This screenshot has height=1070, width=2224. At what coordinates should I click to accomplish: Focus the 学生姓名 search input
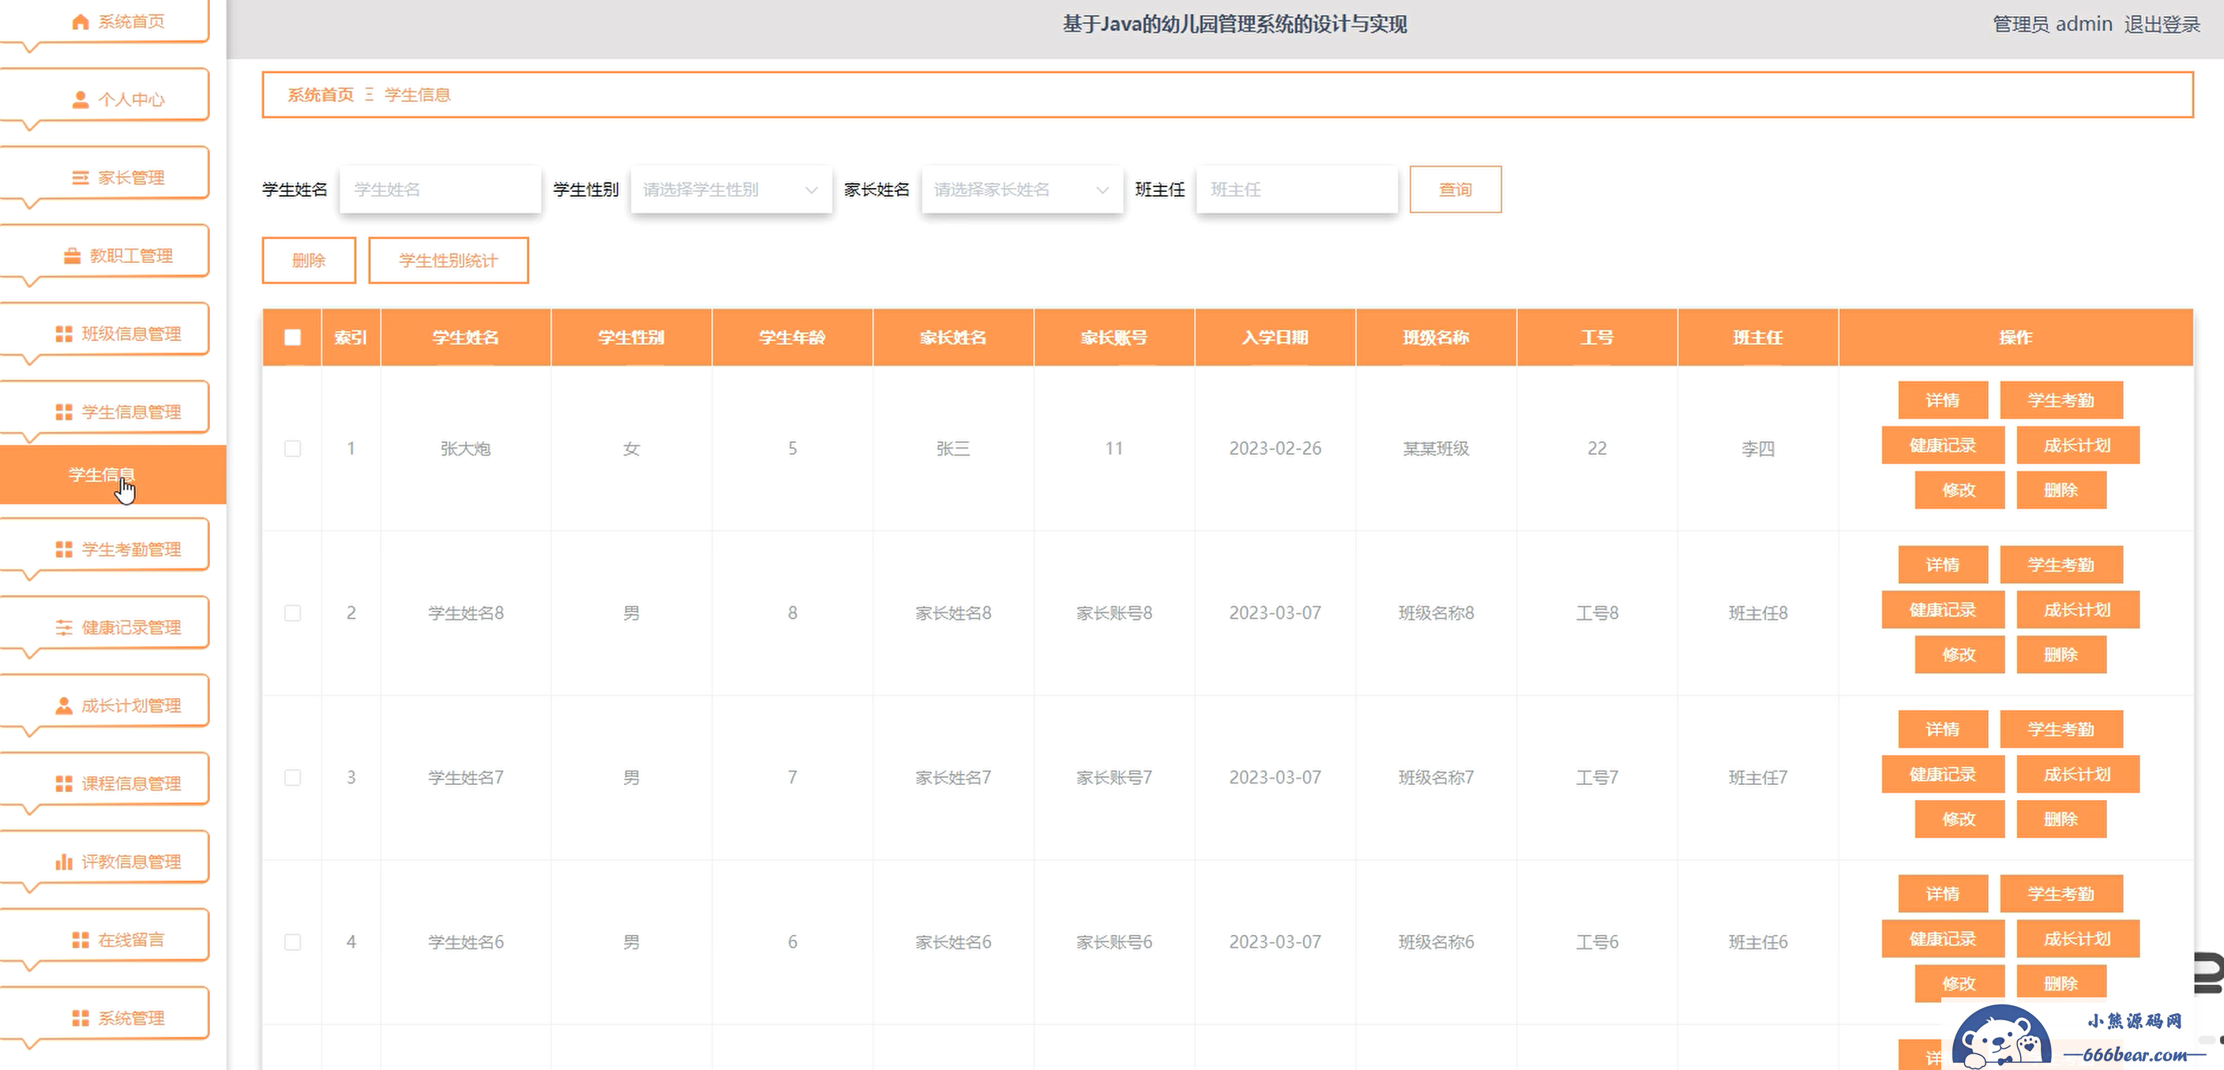[441, 189]
